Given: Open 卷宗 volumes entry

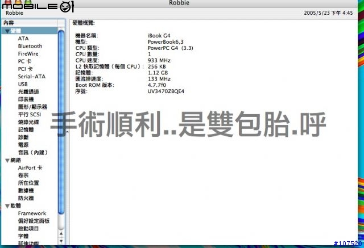Looking at the screenshot, I should (23, 175).
